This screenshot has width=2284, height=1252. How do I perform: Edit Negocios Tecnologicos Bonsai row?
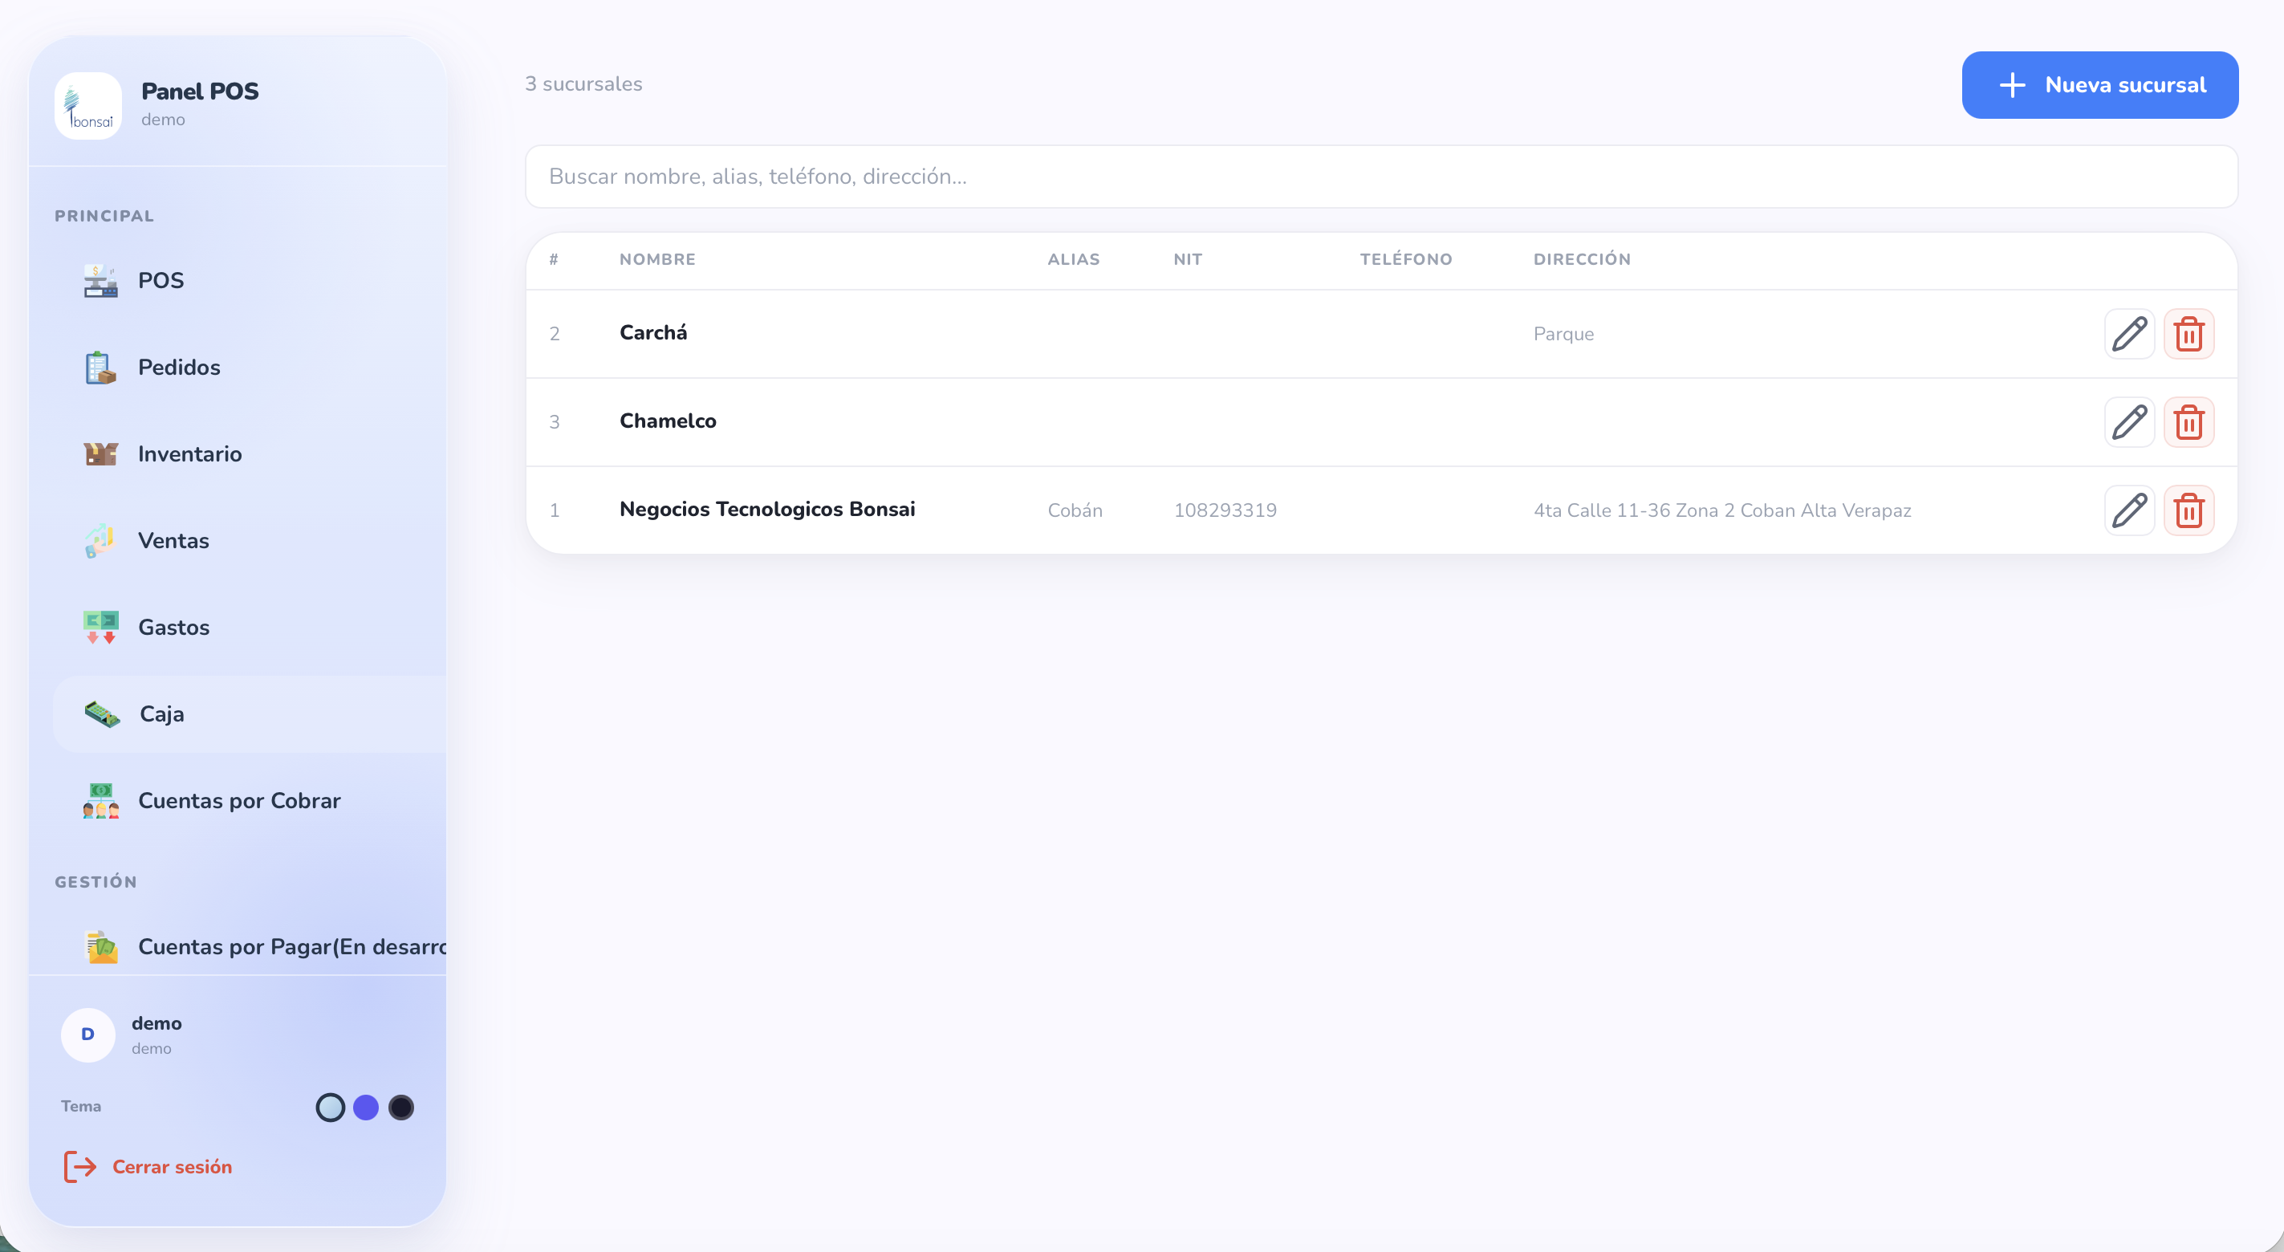(2129, 510)
